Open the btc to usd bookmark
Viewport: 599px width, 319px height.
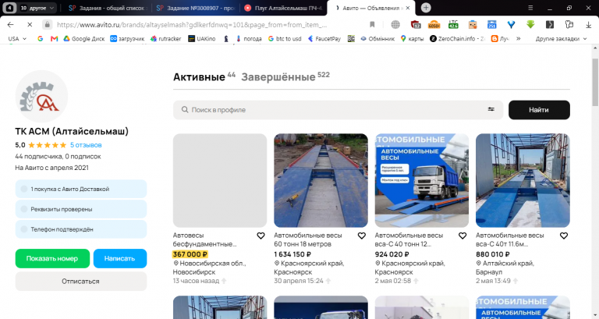[x=285, y=38]
